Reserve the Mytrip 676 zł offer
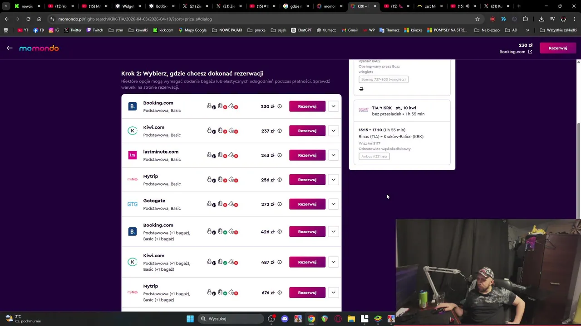 (307, 292)
